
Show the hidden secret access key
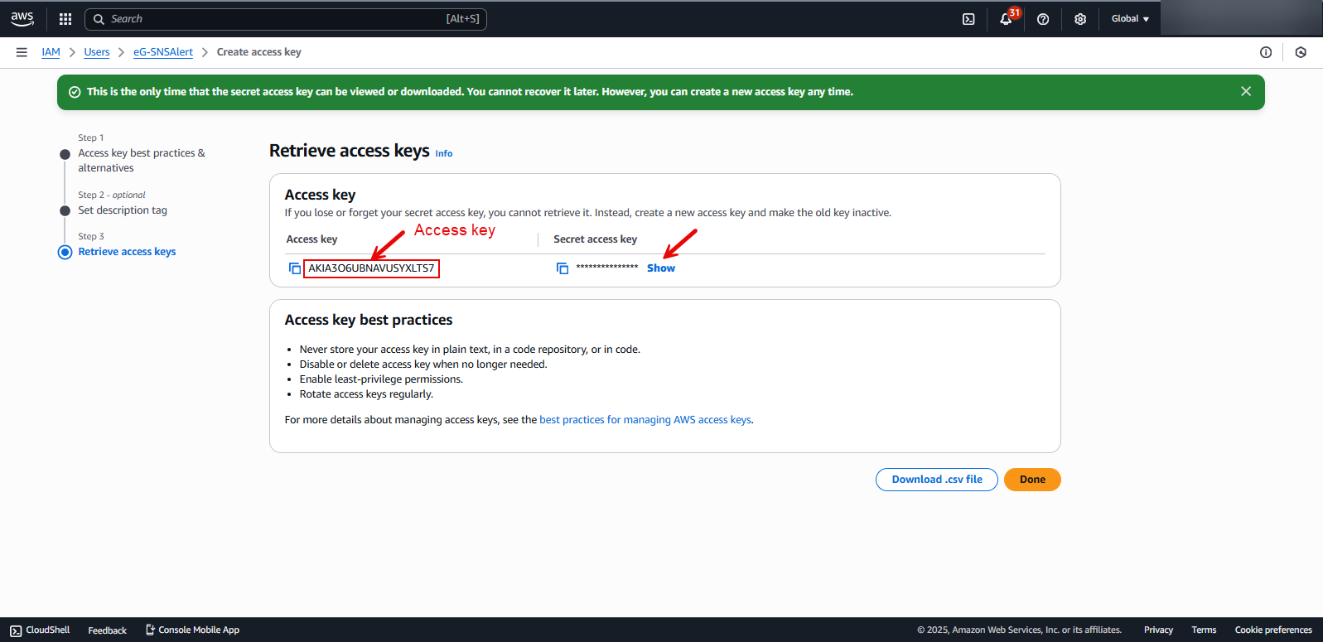(660, 268)
